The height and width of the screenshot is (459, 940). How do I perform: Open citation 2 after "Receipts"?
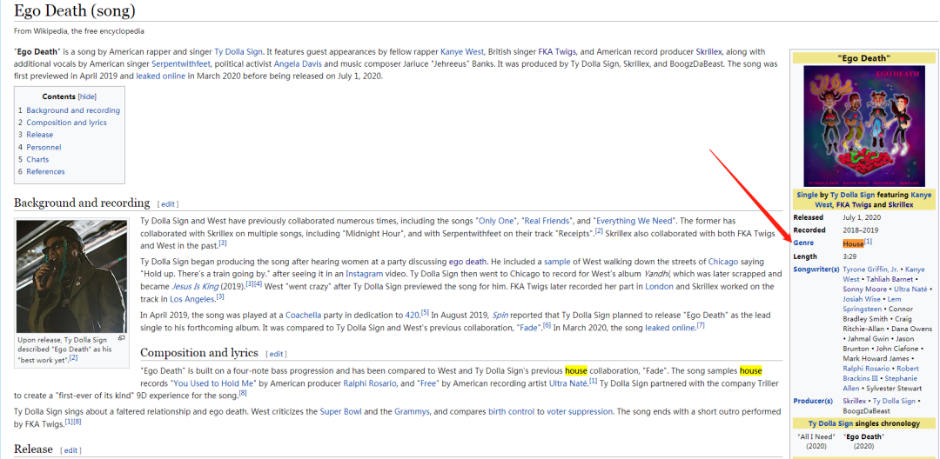[x=598, y=230]
